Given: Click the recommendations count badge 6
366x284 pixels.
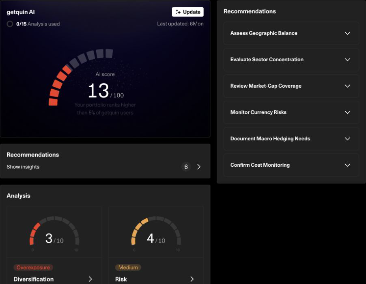Looking at the screenshot, I should (186, 167).
